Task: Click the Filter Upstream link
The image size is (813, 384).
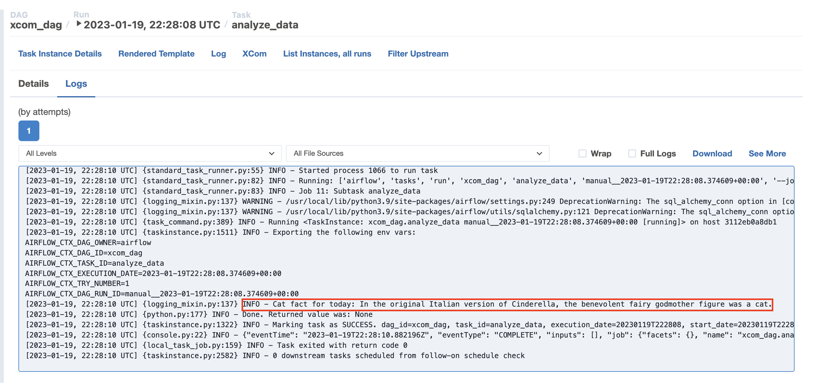Action: click(x=418, y=54)
